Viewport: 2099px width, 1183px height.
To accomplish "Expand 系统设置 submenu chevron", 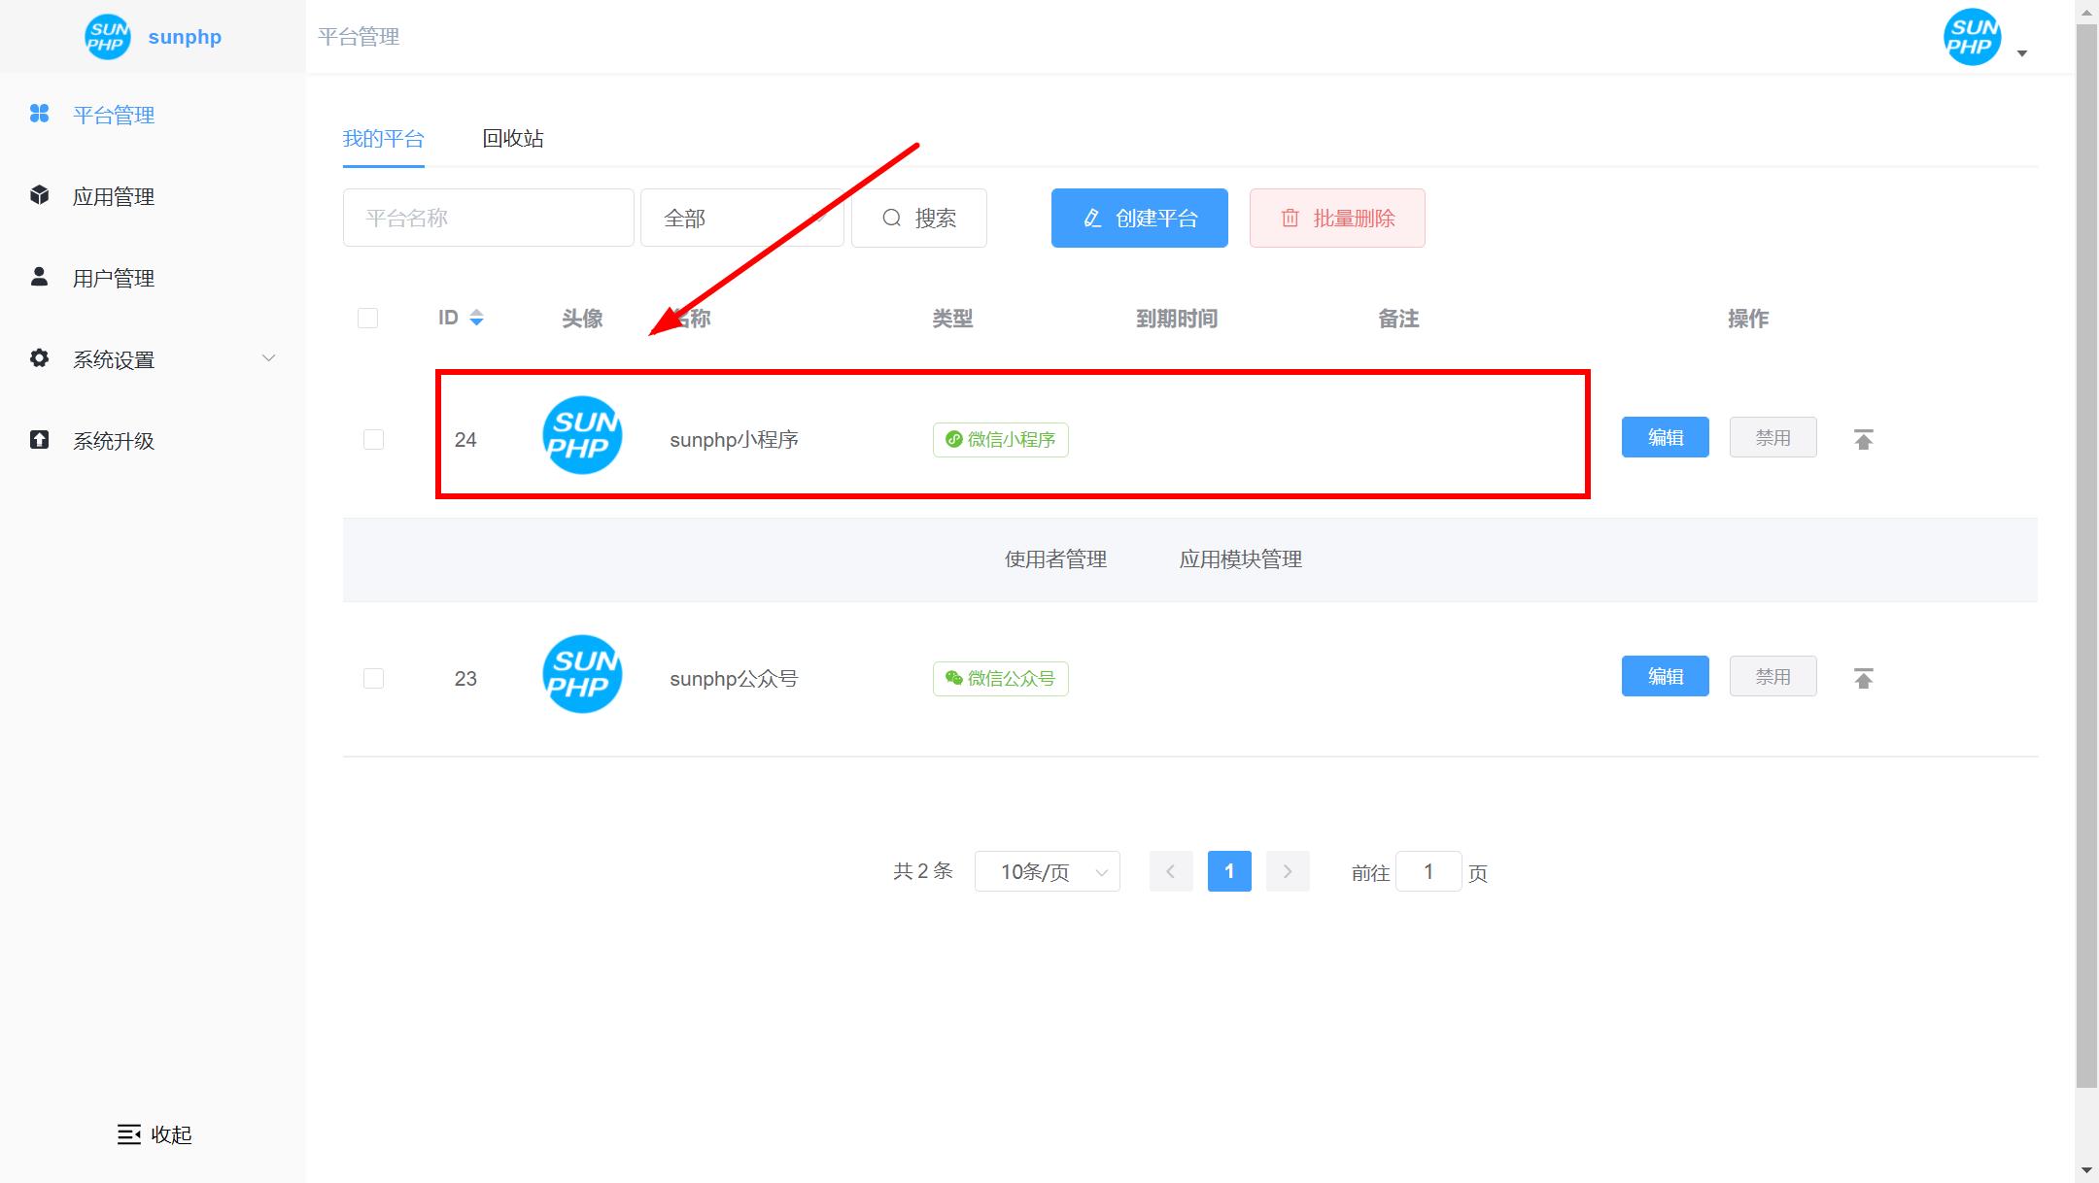I will pos(269,358).
